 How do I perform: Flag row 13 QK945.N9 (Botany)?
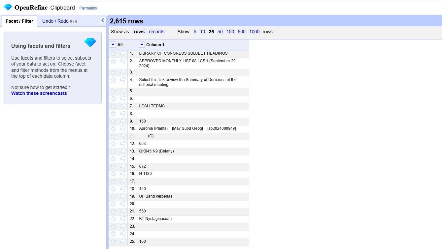pos(123,151)
